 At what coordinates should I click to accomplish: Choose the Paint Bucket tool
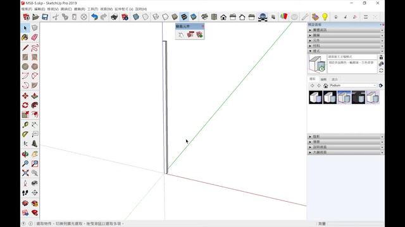25,37
